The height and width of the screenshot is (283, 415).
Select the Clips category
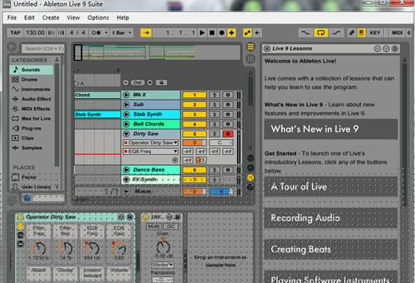[31, 138]
